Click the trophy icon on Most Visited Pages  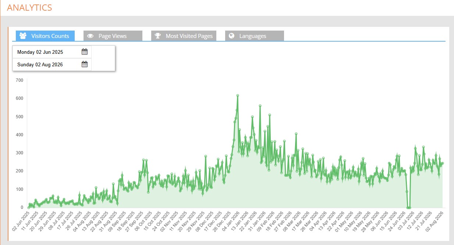[157, 36]
